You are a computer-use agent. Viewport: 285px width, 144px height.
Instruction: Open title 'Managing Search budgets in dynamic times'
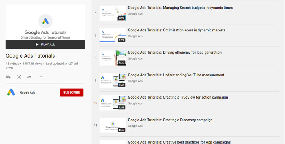(x=180, y=8)
